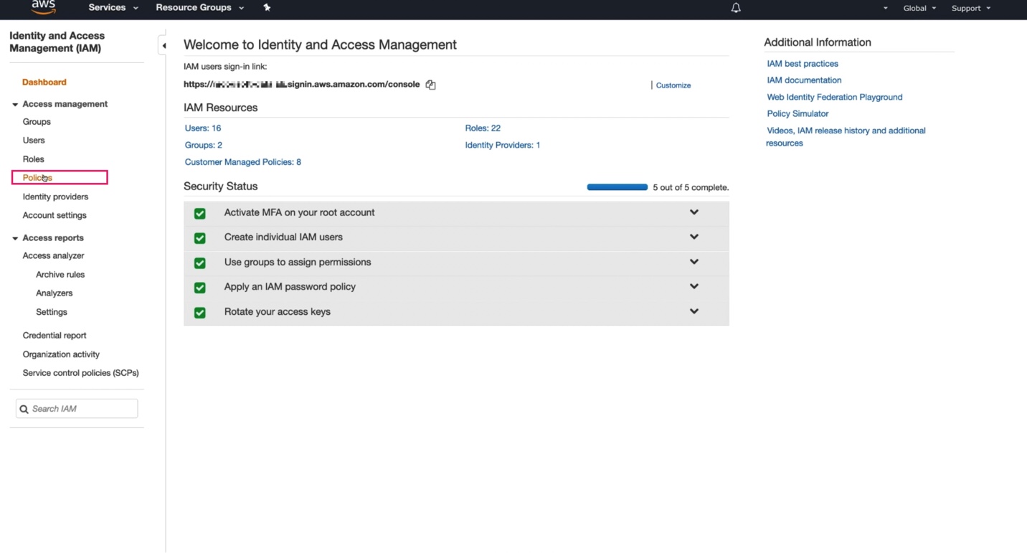Open Policy Simulator link
The height and width of the screenshot is (553, 1027).
pos(798,113)
